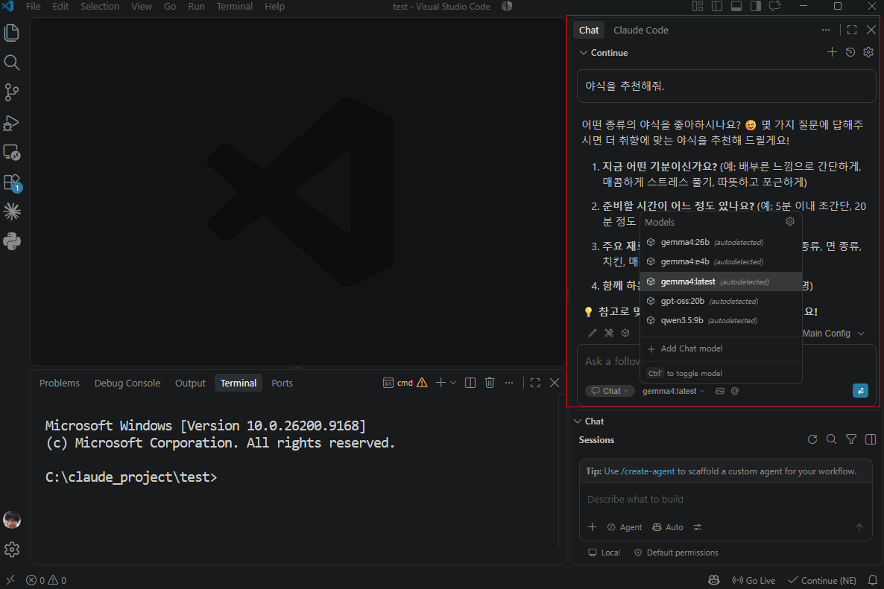Viewport: 884px width, 589px height.
Task: Select gemma4:e4b model
Action: tap(721, 262)
